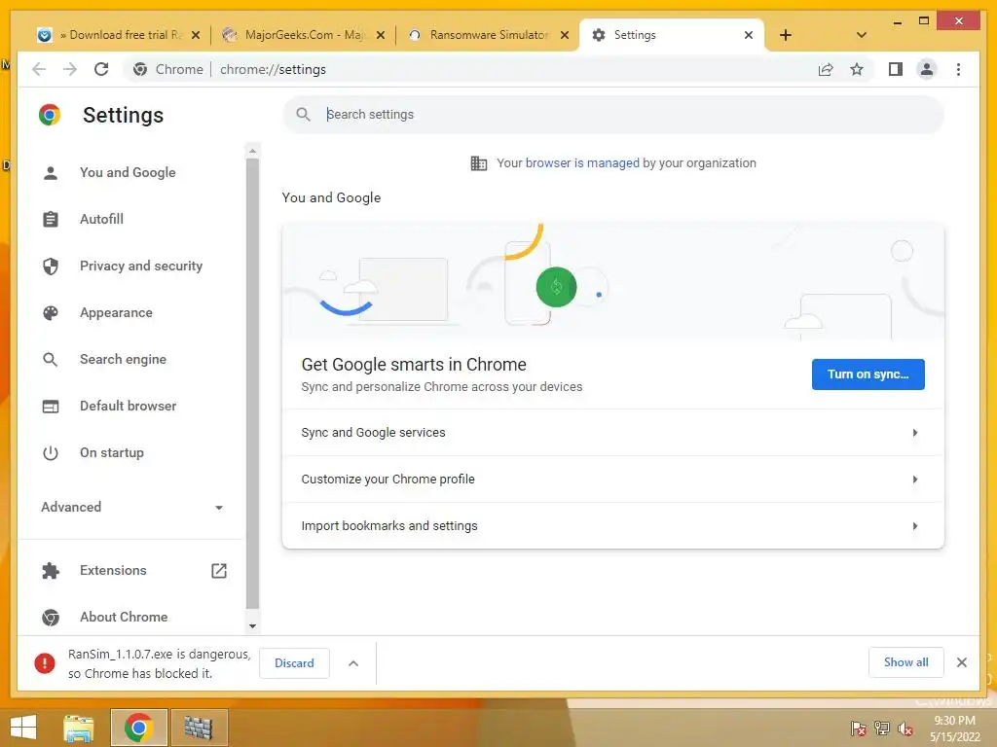The image size is (997, 747).
Task: Click the Privacy and security shield icon
Action: [x=51, y=267]
